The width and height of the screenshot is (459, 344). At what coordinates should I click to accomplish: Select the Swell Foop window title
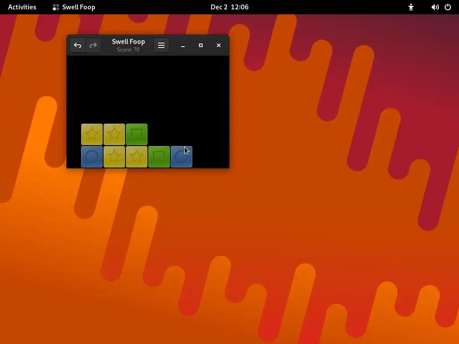coord(129,42)
